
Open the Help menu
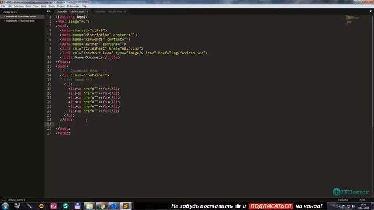(x=84, y=6)
